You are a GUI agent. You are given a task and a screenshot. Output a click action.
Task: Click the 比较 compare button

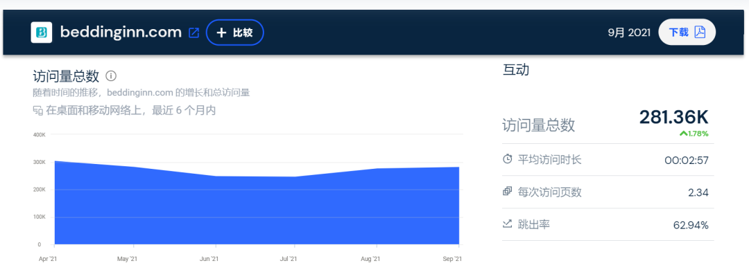[x=234, y=33]
